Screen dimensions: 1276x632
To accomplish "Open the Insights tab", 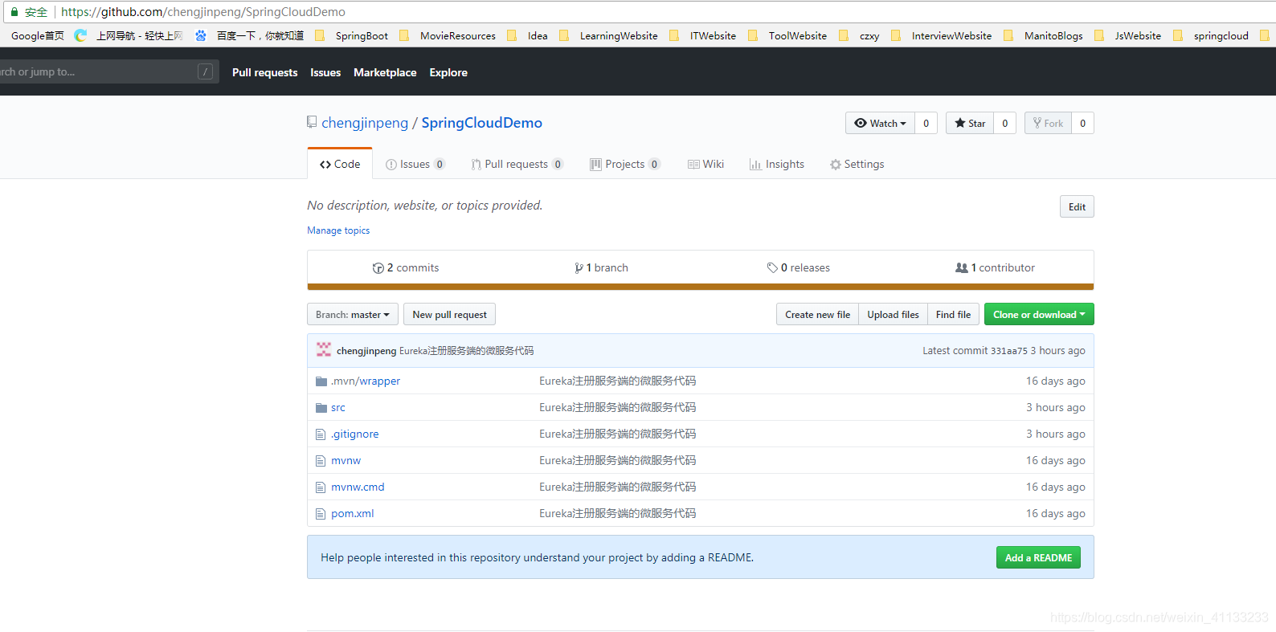I will (777, 164).
